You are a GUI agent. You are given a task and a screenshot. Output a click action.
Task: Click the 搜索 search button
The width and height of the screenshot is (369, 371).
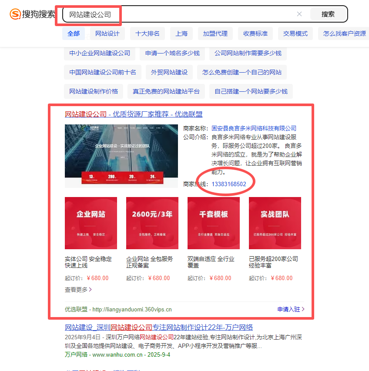pos(328,14)
